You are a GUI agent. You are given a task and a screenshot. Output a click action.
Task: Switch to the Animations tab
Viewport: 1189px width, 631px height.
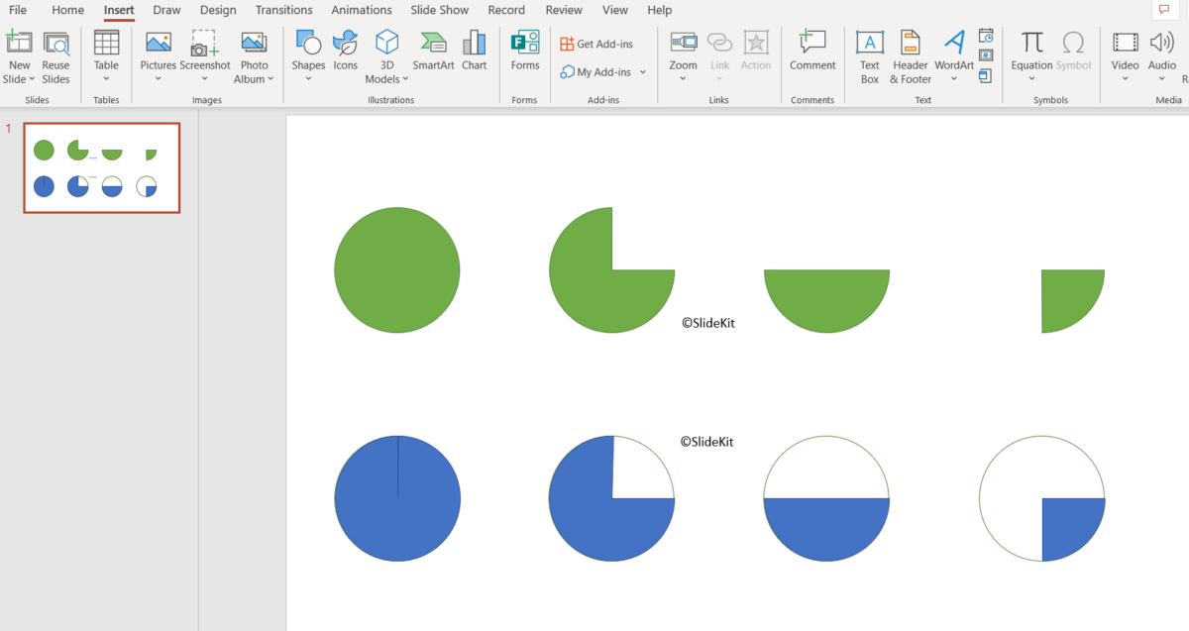pyautogui.click(x=361, y=10)
